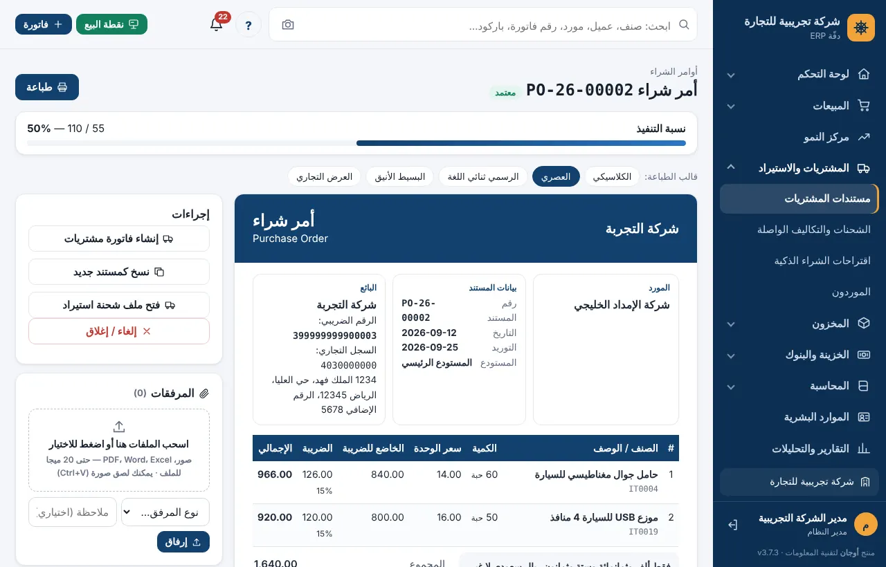Click the فاتورة new invoice button

tap(44, 24)
